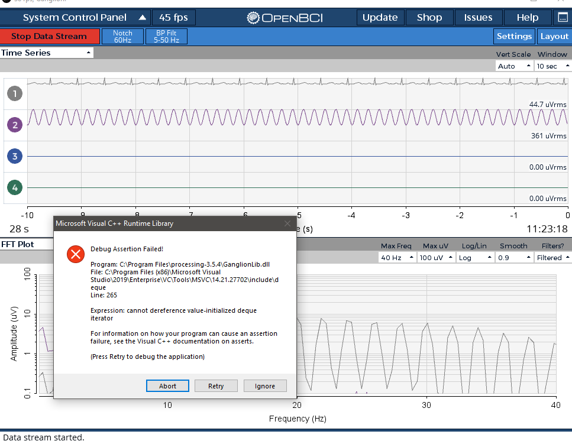
Task: Disable channel 1 in the Time Series
Action: click(14, 93)
